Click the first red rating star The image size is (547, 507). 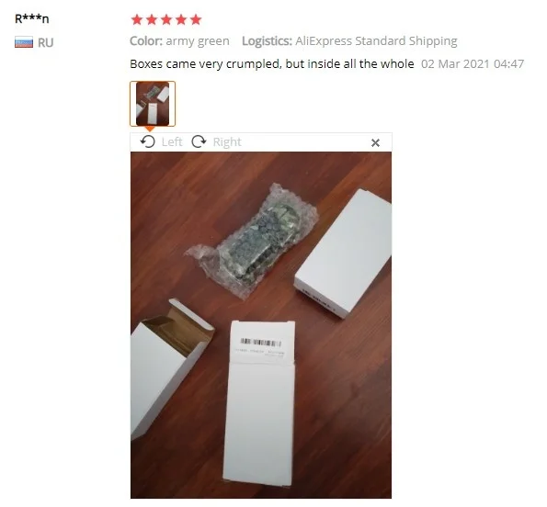pos(137,19)
